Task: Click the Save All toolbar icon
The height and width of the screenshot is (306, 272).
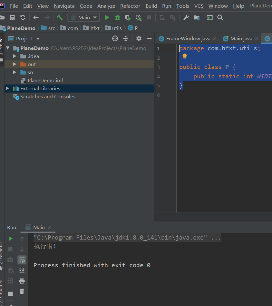Action: 12,17
